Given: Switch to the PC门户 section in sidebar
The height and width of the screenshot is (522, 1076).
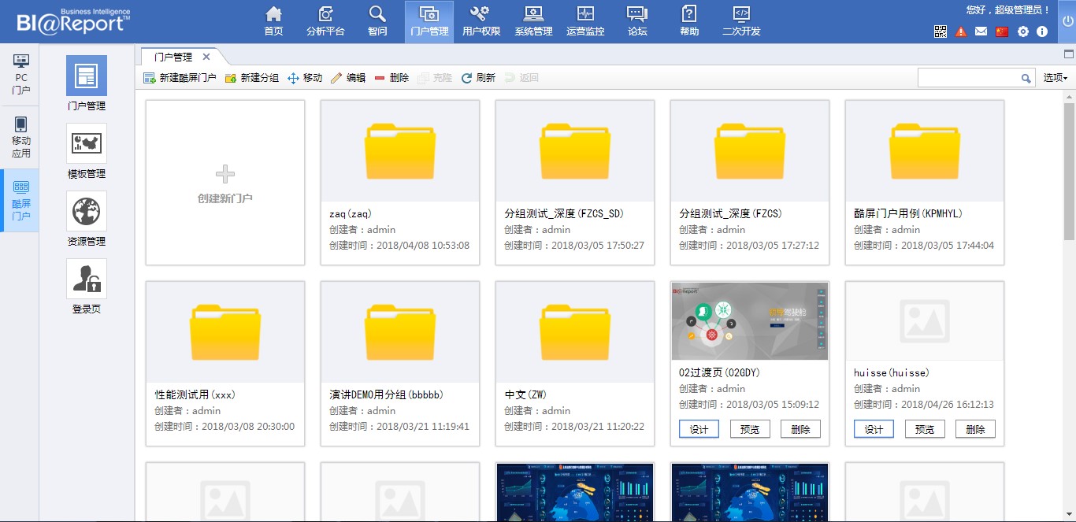Looking at the screenshot, I should pyautogui.click(x=20, y=75).
